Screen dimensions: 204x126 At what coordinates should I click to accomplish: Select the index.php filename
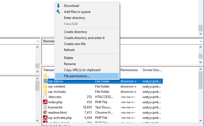pos(55,102)
